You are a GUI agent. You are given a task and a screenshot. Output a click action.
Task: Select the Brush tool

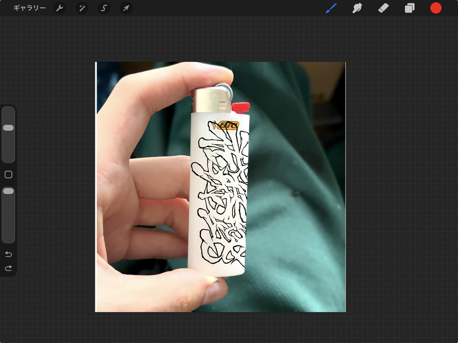pyautogui.click(x=331, y=8)
